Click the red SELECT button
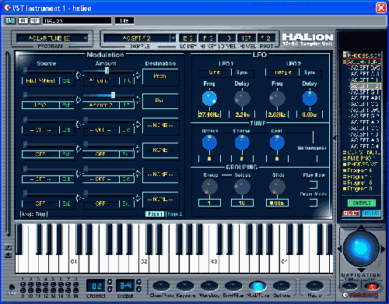Image resolution: width=389 pixels, height=304 pixels. tap(351, 214)
